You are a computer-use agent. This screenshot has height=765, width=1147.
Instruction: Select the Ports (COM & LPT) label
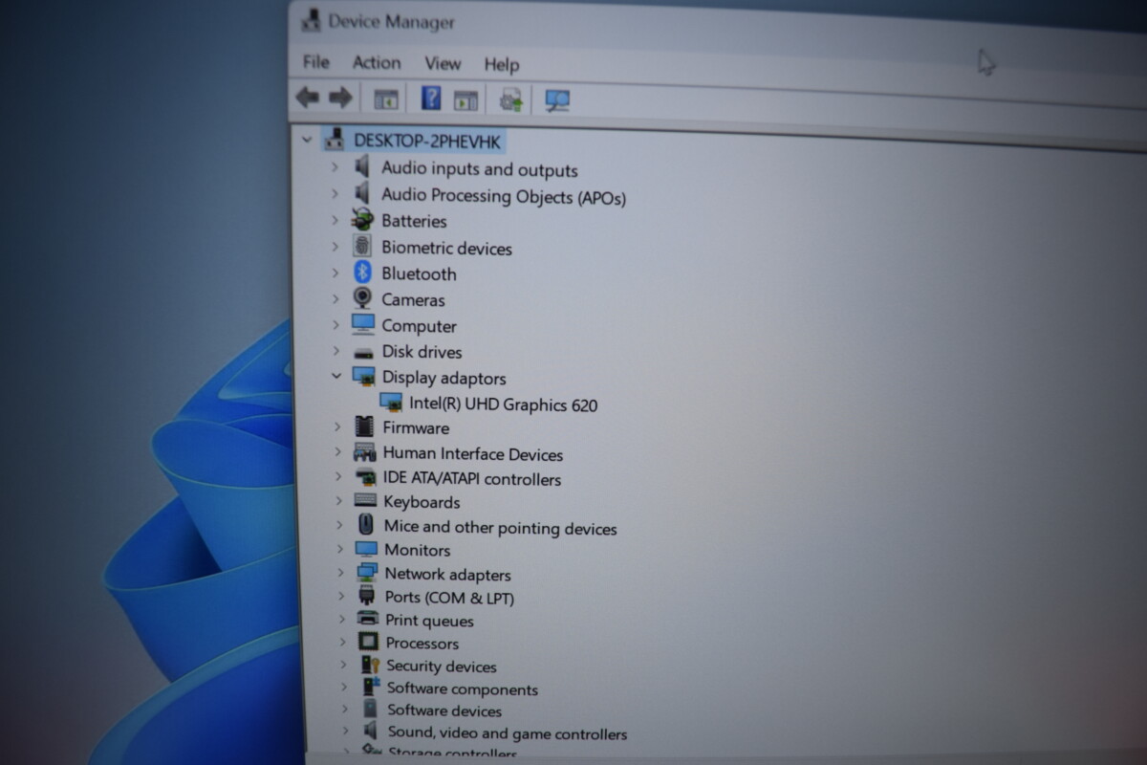pyautogui.click(x=449, y=598)
